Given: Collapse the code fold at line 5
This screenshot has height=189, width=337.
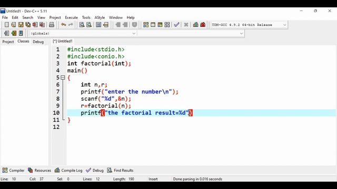Looking at the screenshot, I should click(63, 78).
